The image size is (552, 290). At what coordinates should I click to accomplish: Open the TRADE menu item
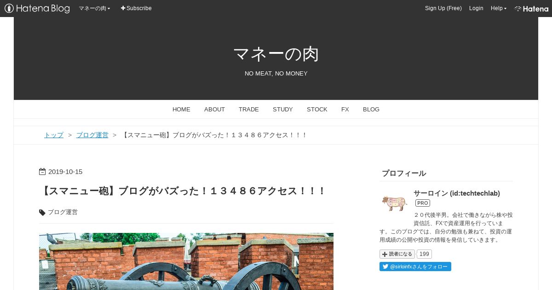point(249,109)
